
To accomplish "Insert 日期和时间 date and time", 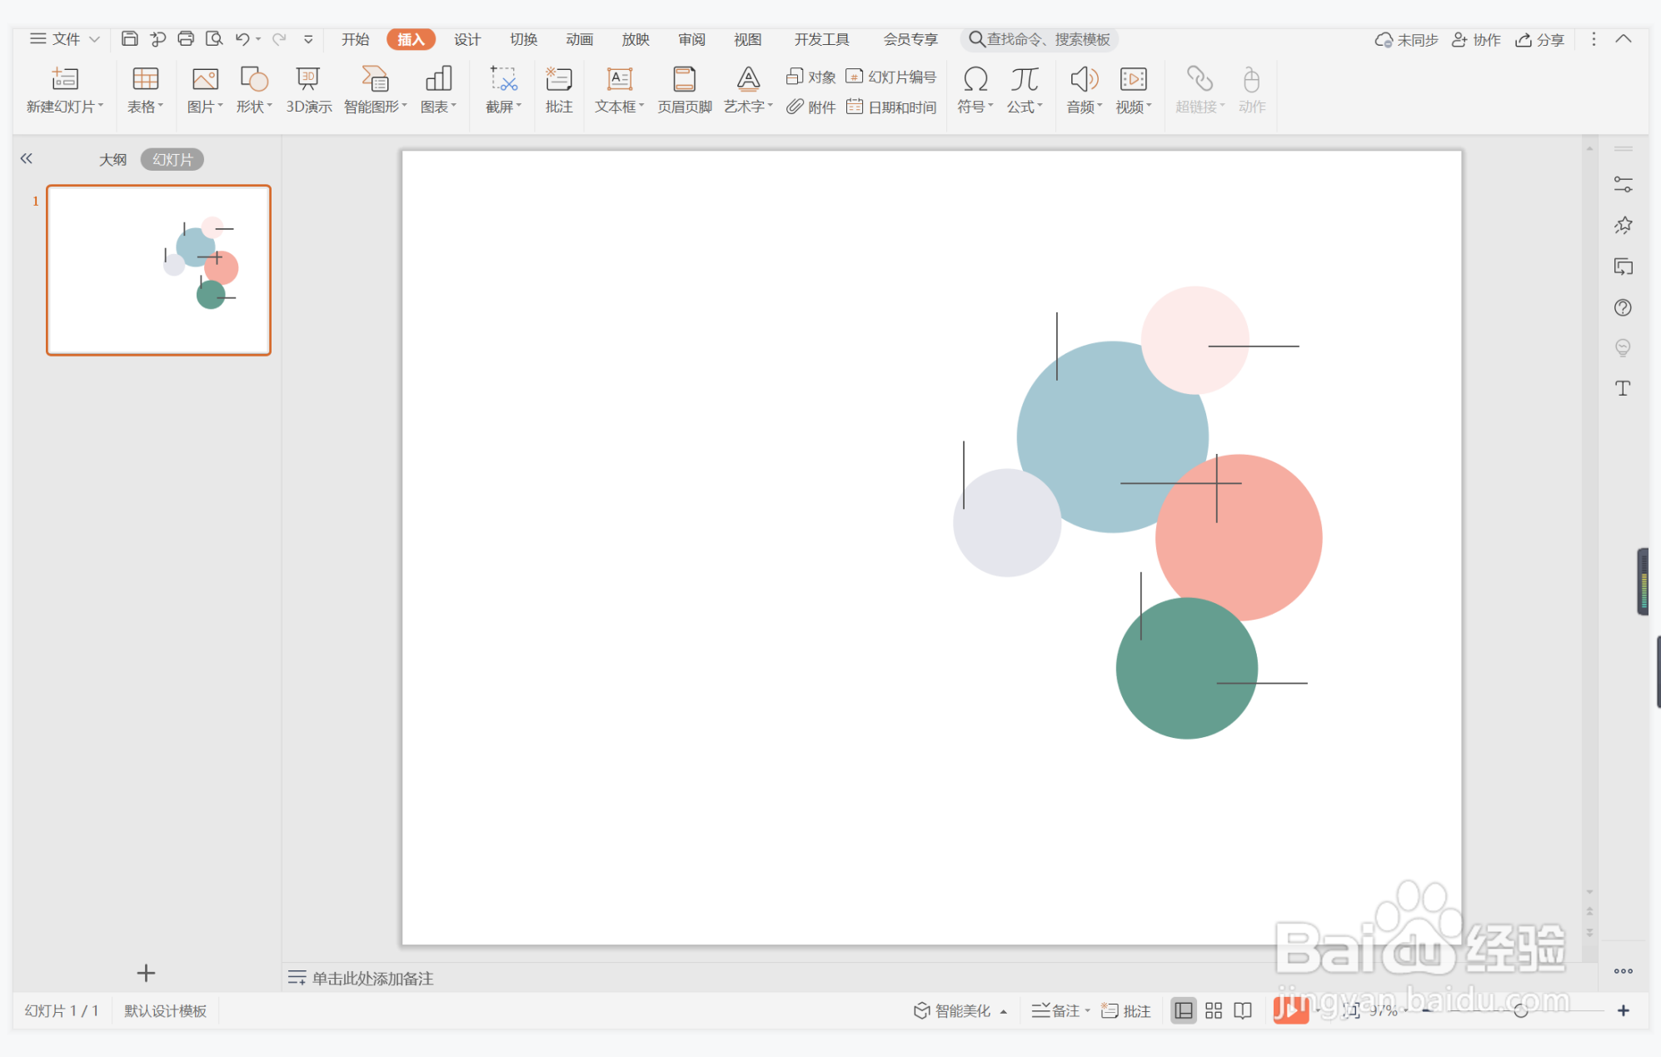I will pos(892,107).
